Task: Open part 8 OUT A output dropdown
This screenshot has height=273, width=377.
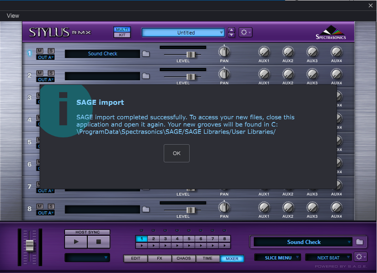Action: 45,213
